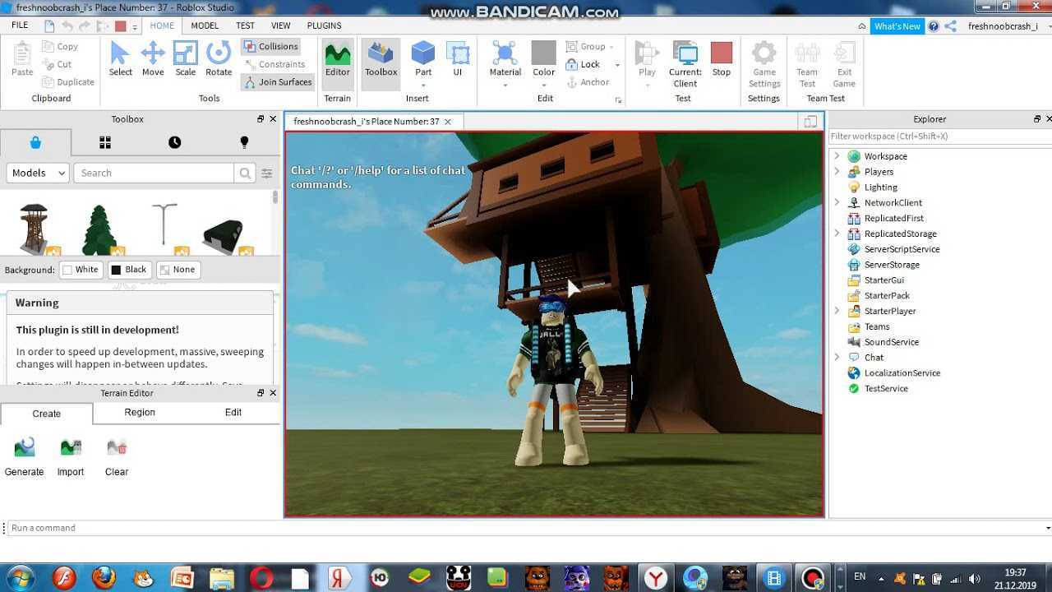Open the Toolbox Marketplace tab
Screen dimensions: 1052x592
(x=35, y=142)
